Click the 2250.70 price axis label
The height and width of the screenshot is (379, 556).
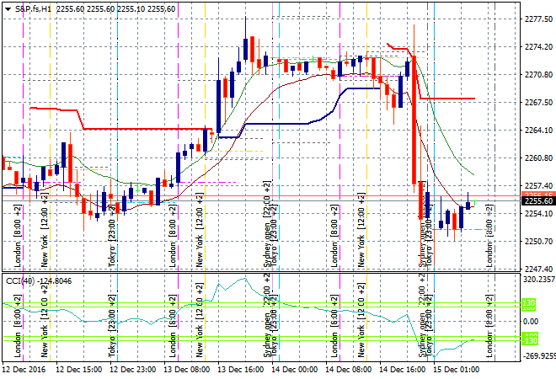pos(537,241)
